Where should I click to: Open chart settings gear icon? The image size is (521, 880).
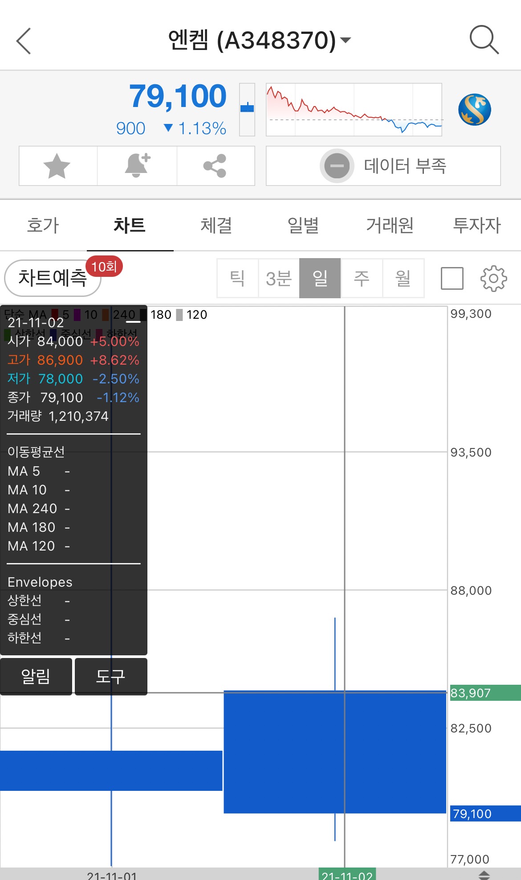pyautogui.click(x=493, y=279)
